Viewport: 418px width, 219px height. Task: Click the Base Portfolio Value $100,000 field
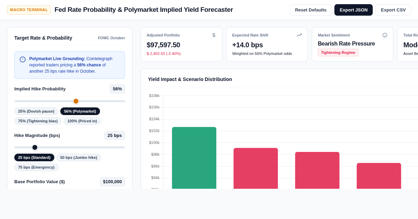(113, 182)
